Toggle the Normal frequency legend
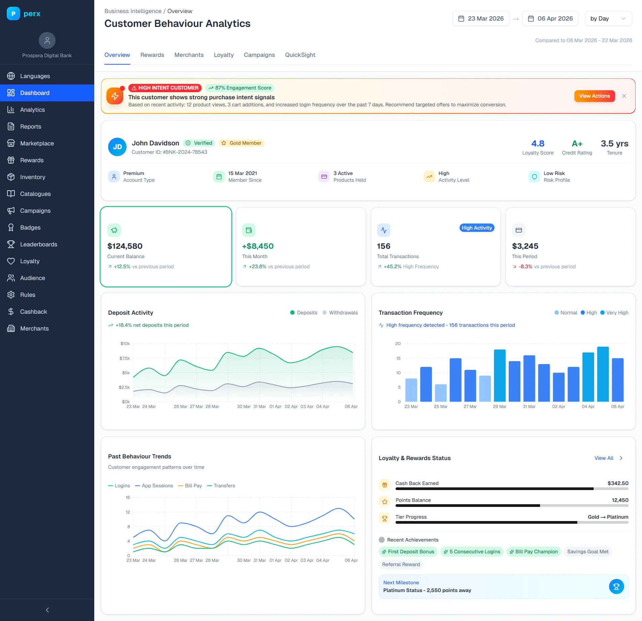This screenshot has height=621, width=642. tap(566, 313)
